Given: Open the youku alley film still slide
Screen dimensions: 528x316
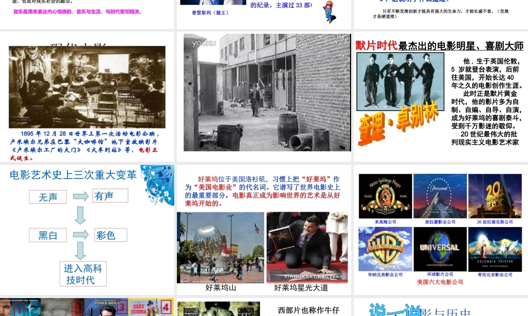Looking at the screenshot, I should (x=263, y=97).
